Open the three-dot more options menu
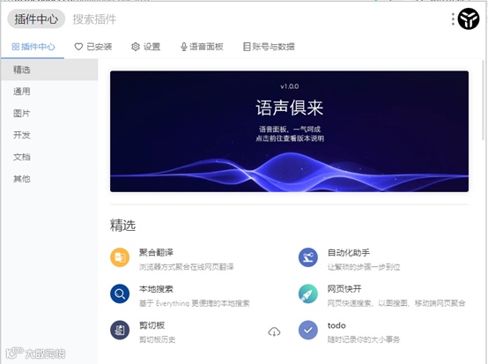488x364 pixels. [453, 19]
